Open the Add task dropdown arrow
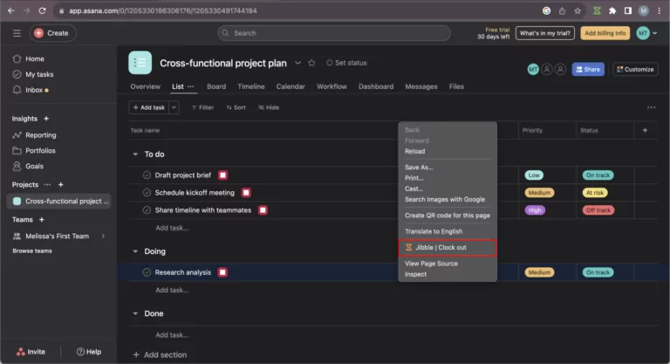The height and width of the screenshot is (364, 670). pyautogui.click(x=174, y=107)
